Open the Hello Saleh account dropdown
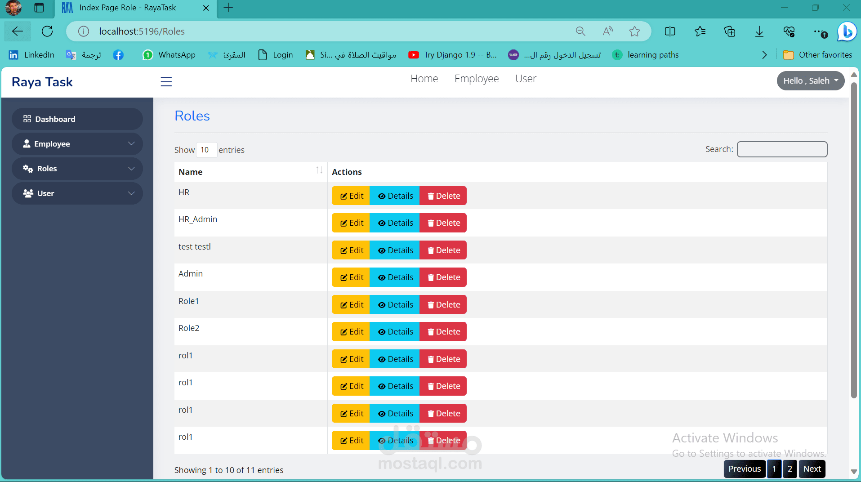Image resolution: width=861 pixels, height=482 pixels. 810,80
